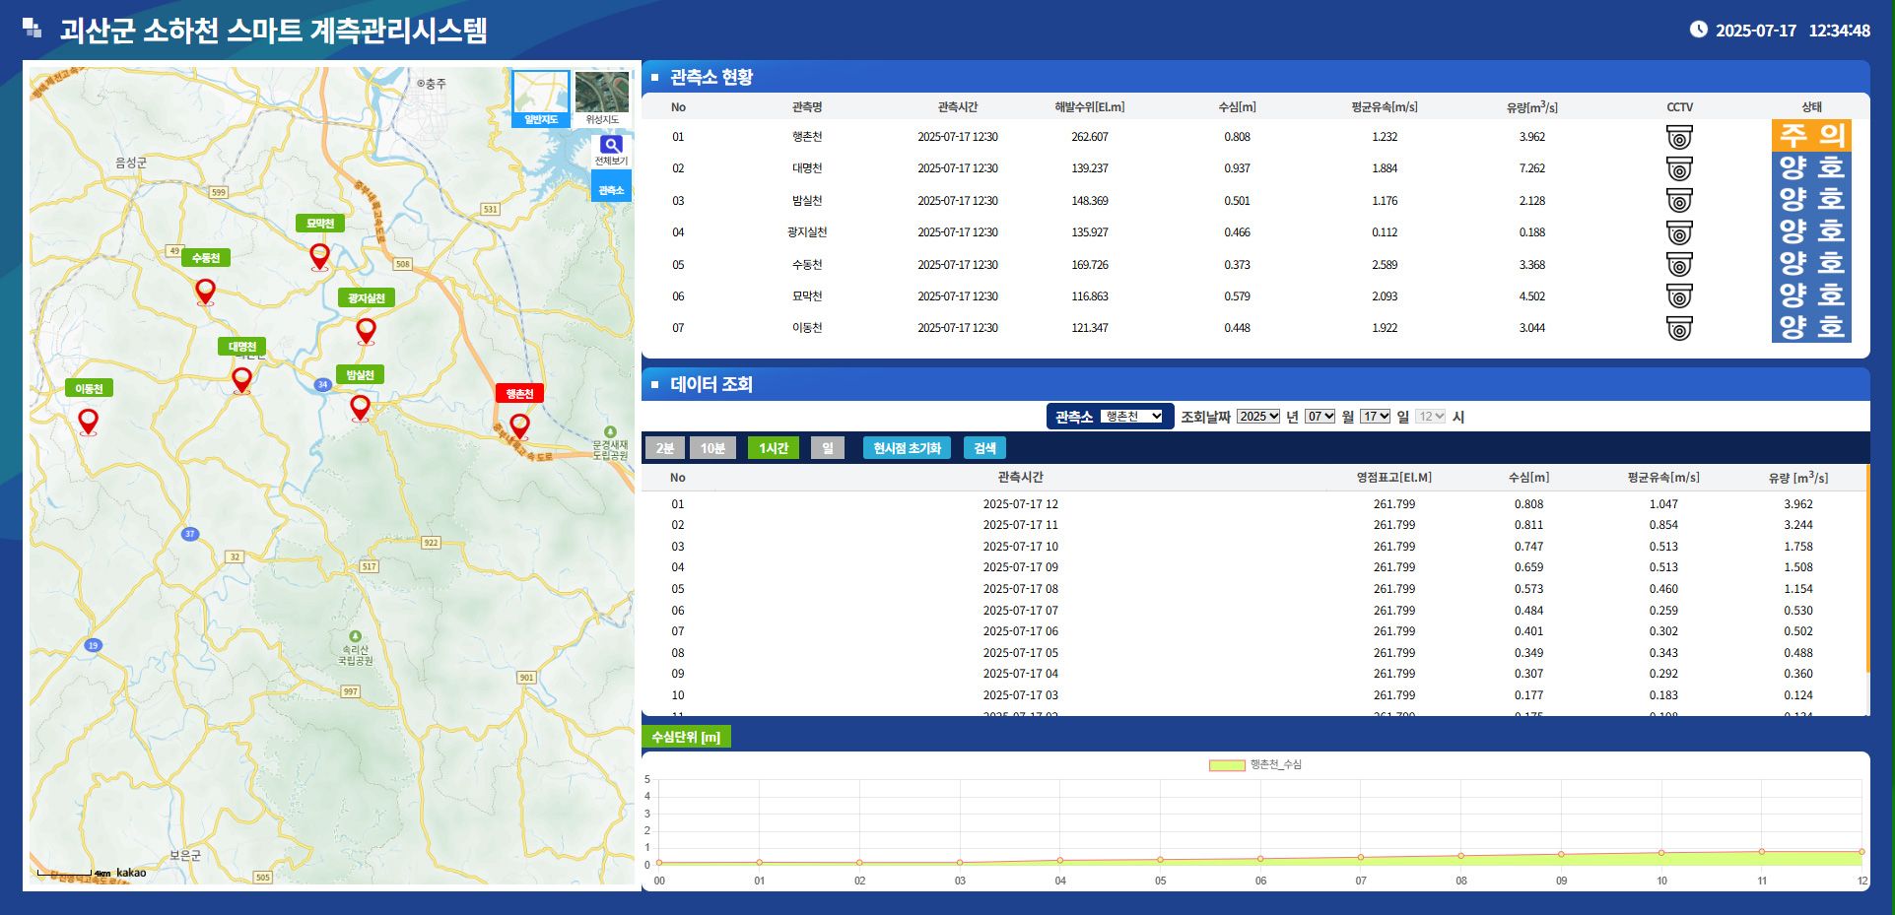Open the year dropdown showing 2025

[1258, 417]
